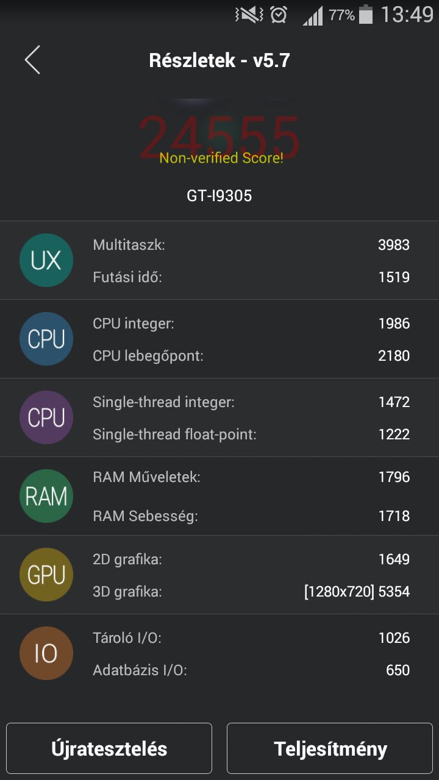Tap the back arrow icon
Screen dimensions: 439x780
(x=32, y=60)
